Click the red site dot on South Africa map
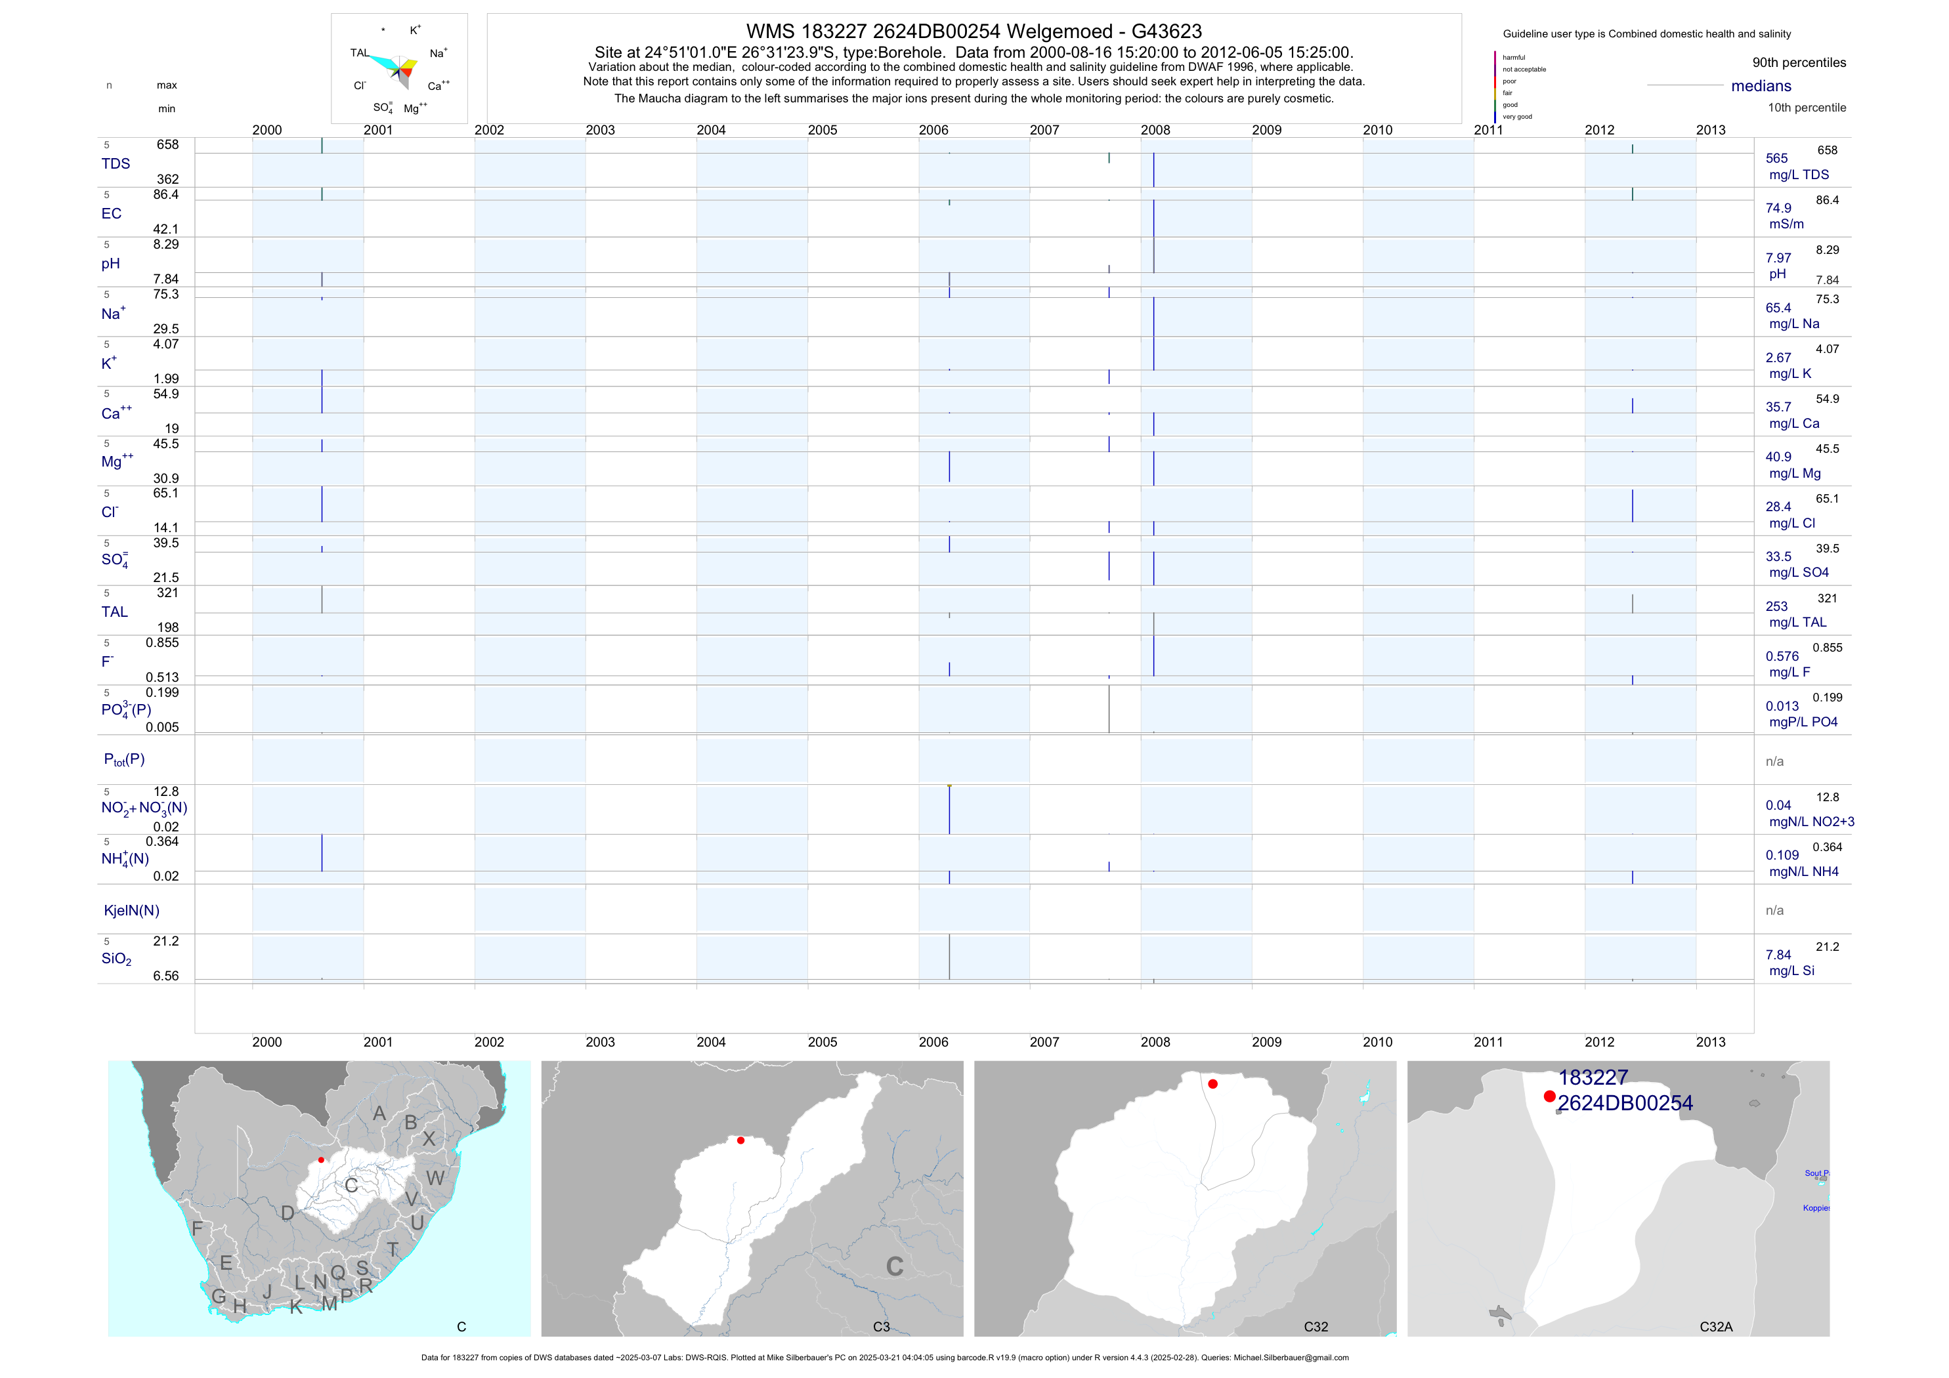 (x=321, y=1159)
